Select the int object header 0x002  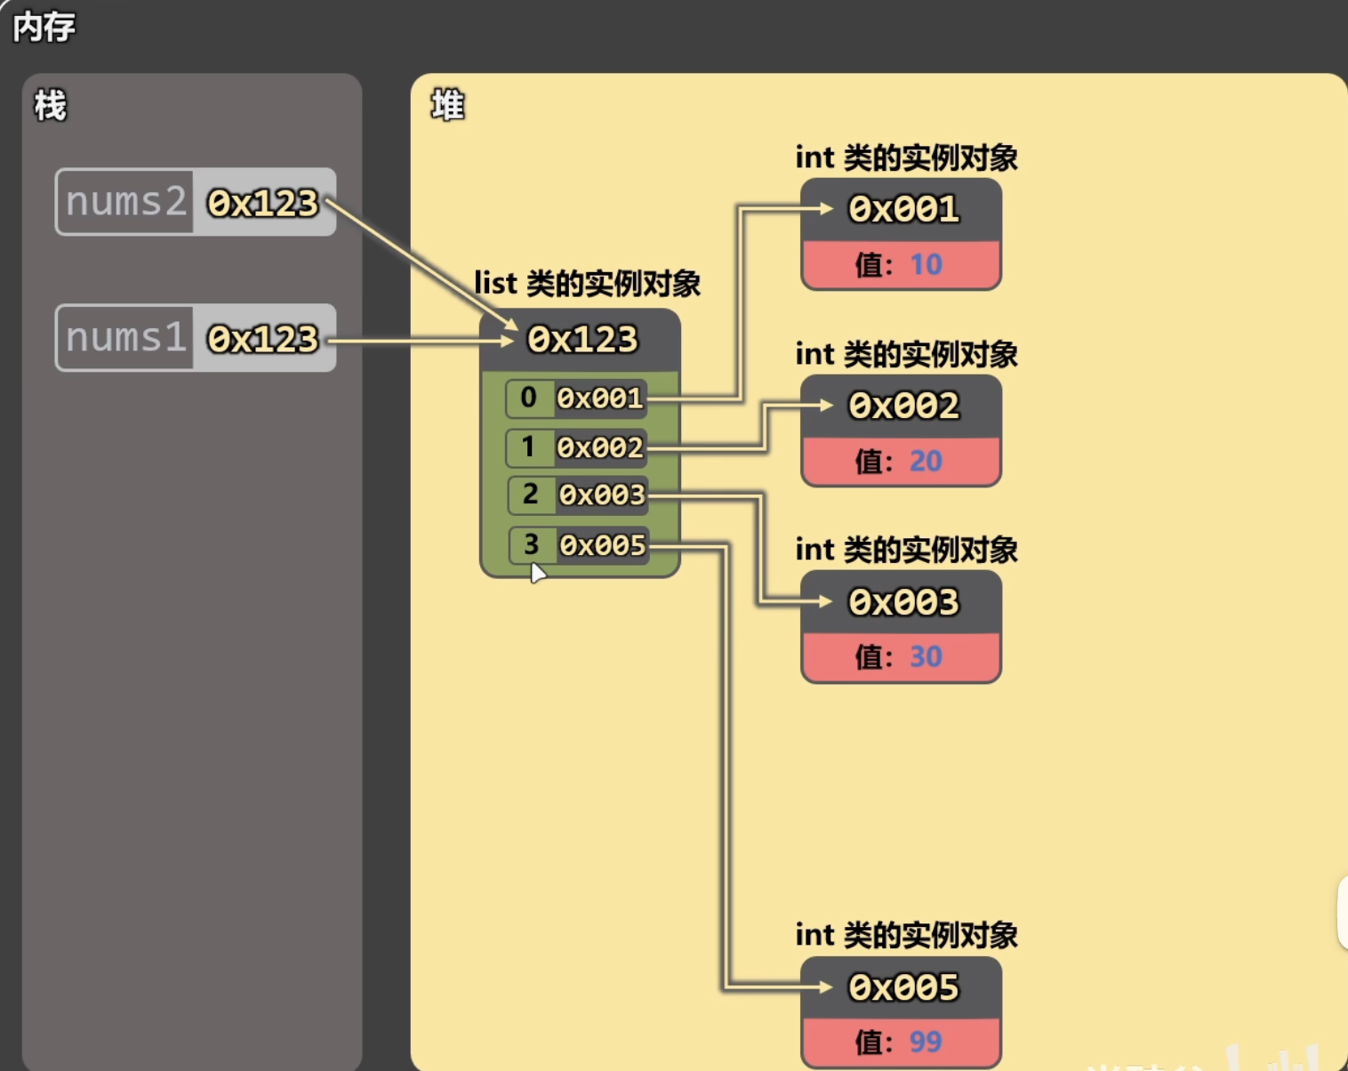click(903, 406)
